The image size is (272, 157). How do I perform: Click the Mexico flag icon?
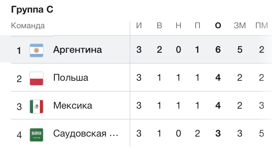tap(36, 106)
